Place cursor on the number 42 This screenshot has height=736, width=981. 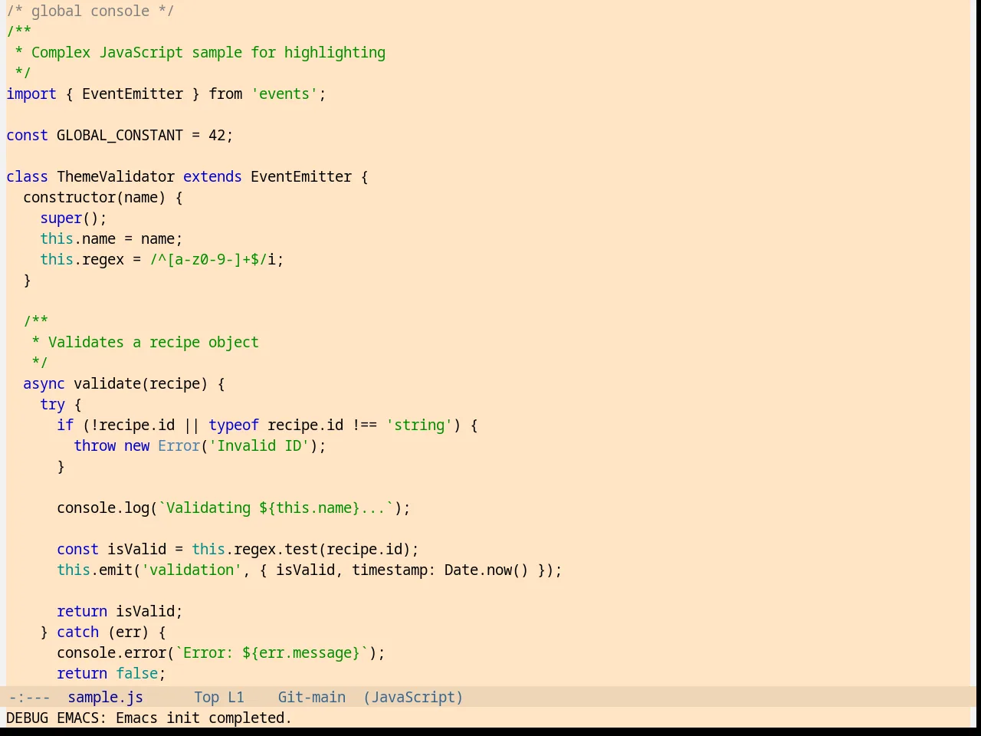[217, 135]
